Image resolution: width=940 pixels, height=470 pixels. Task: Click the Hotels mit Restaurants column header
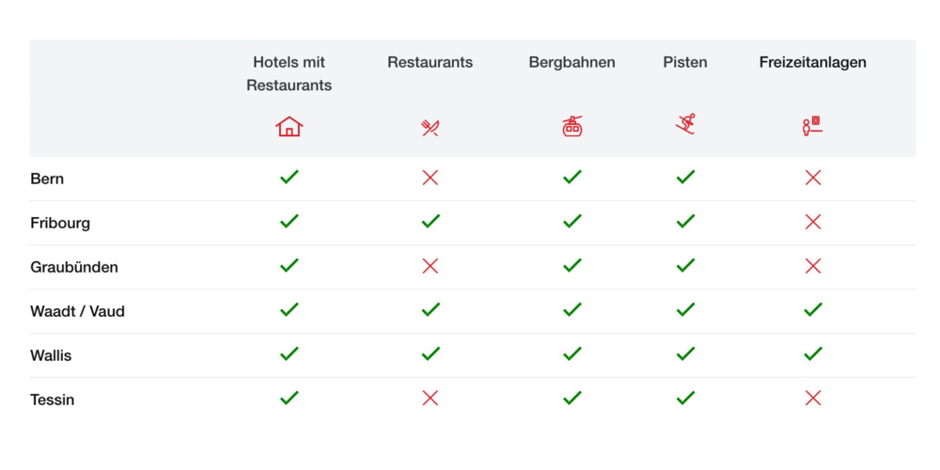point(290,73)
